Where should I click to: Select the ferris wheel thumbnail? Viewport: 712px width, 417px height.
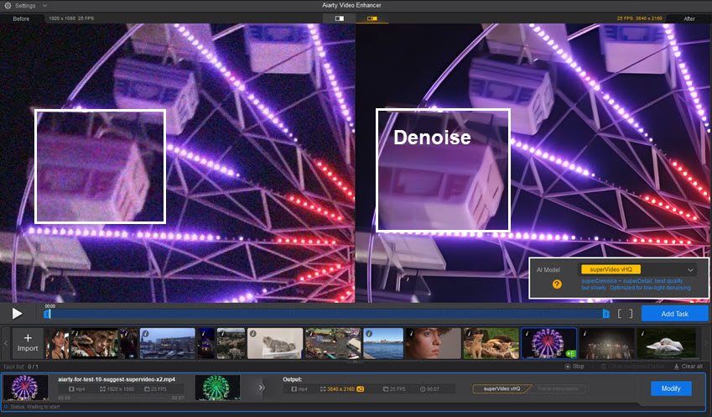[x=548, y=343]
